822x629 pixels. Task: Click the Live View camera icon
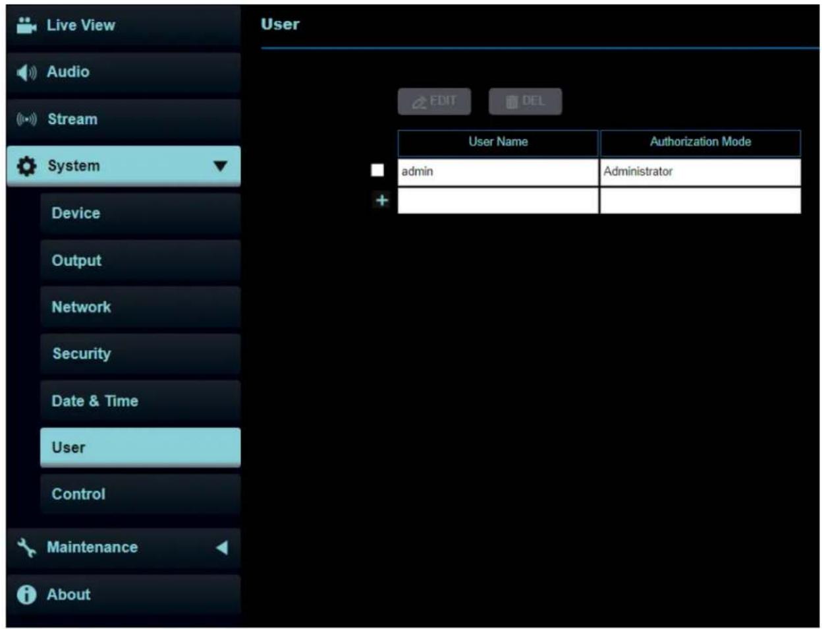(x=26, y=25)
